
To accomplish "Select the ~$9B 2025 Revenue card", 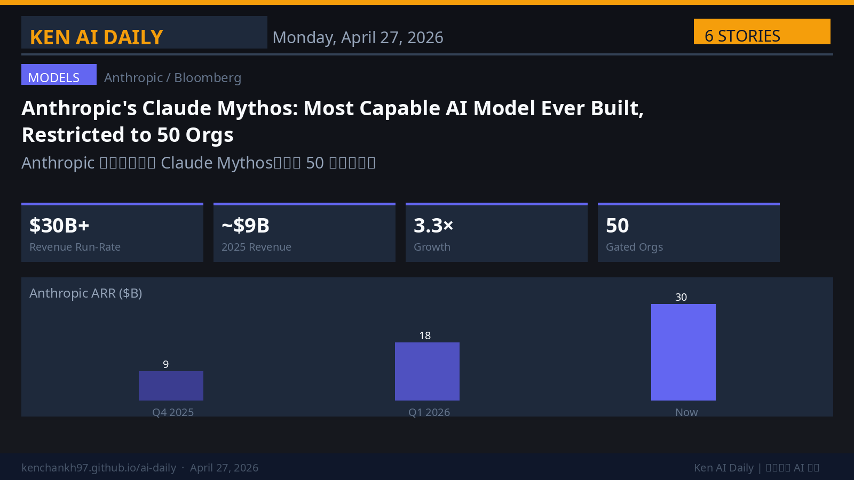I will [304, 233].
